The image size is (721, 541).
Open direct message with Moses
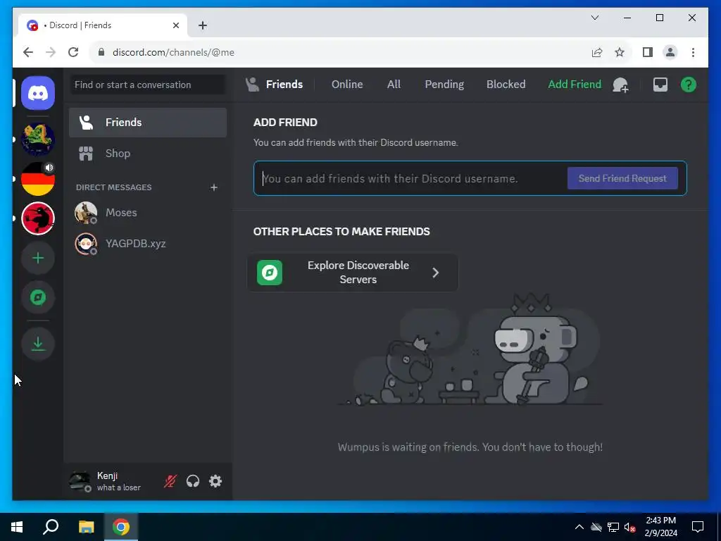[148, 213]
